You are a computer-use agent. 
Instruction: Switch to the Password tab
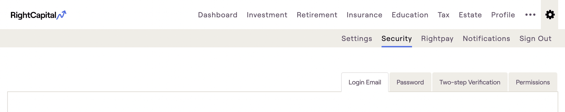pos(410,82)
